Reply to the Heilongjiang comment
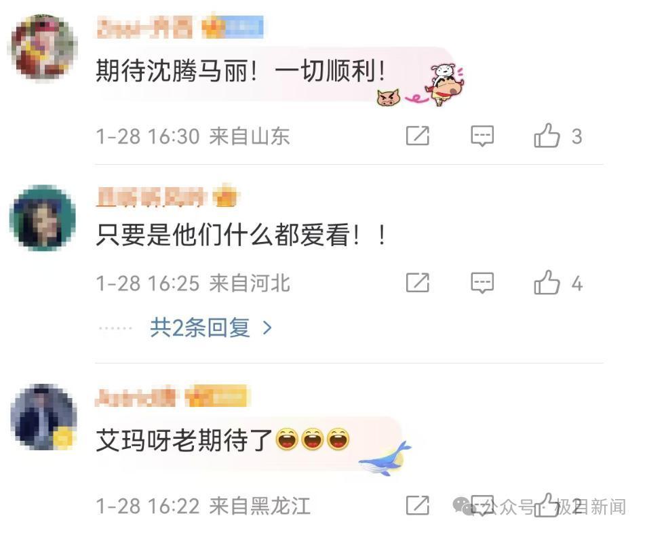Image resolution: width=647 pixels, height=533 pixels. pos(482,505)
